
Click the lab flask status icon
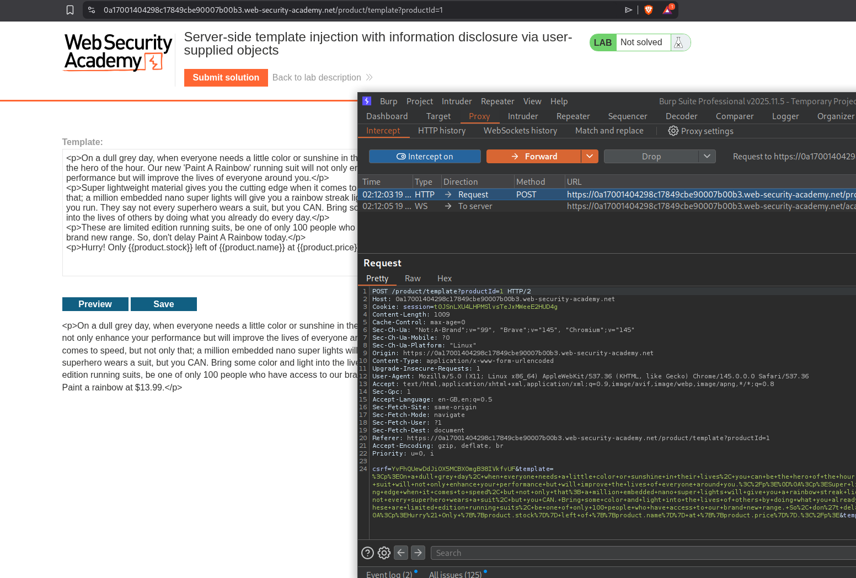pyautogui.click(x=679, y=42)
